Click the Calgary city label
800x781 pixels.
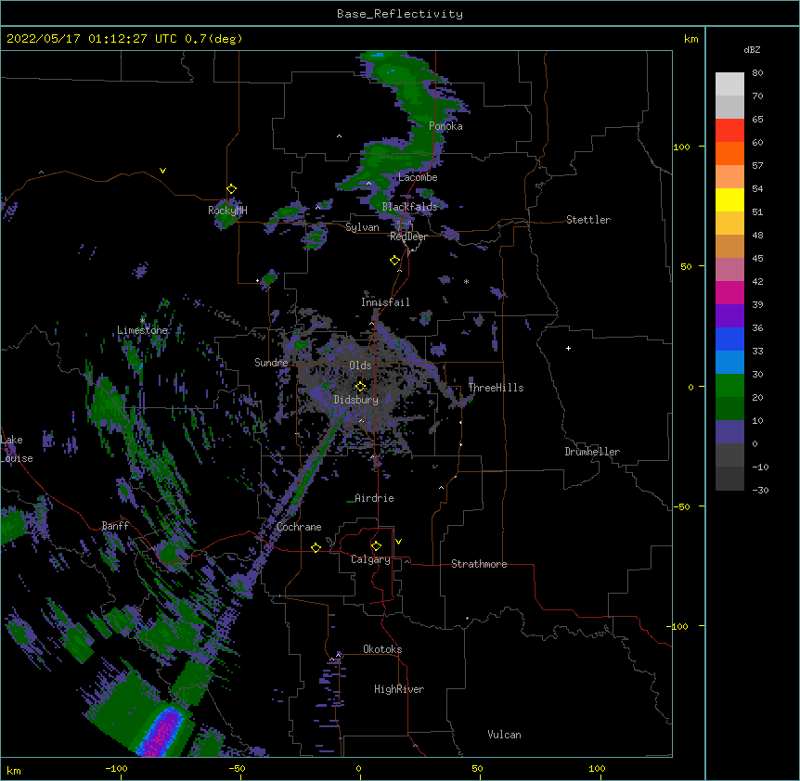pos(370,559)
